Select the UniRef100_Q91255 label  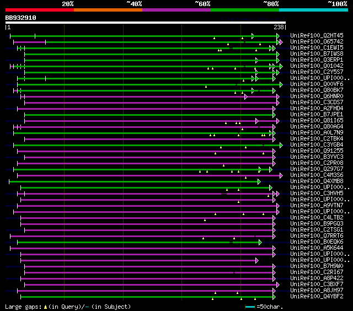317,151
